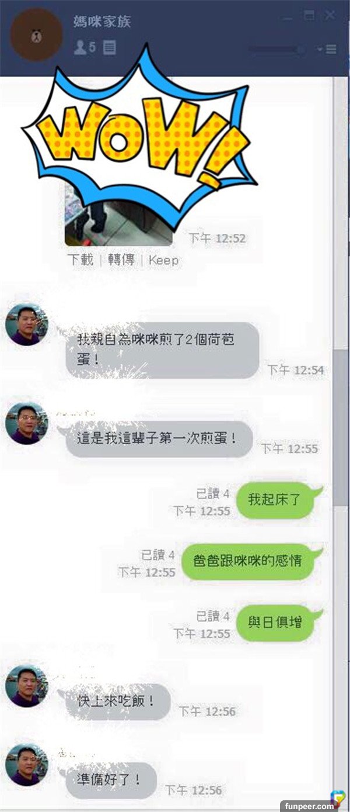Expand the dropdown arrow beside the header menu
The width and height of the screenshot is (350, 812).
coord(320,50)
